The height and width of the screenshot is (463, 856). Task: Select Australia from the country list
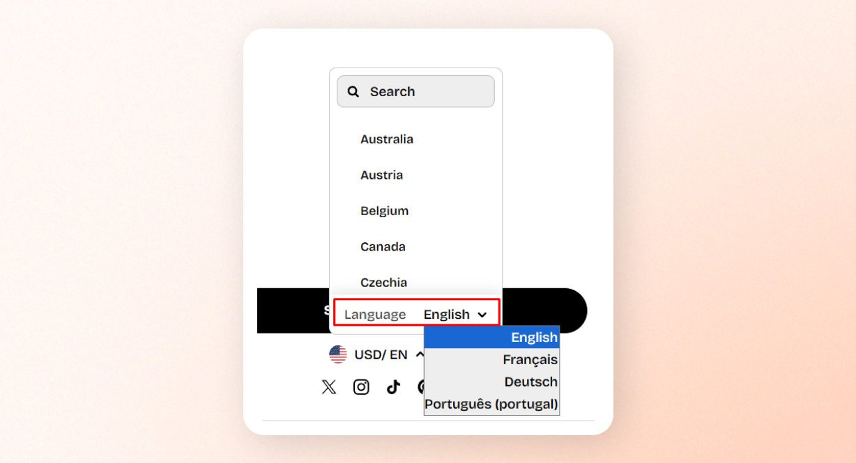(x=387, y=139)
